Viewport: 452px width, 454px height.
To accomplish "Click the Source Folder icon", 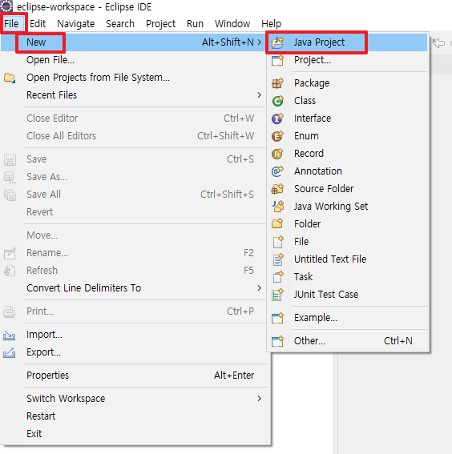I will click(277, 189).
